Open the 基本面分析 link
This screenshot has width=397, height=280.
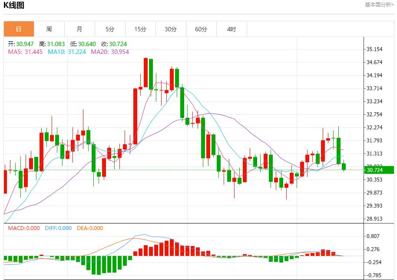(379, 5)
